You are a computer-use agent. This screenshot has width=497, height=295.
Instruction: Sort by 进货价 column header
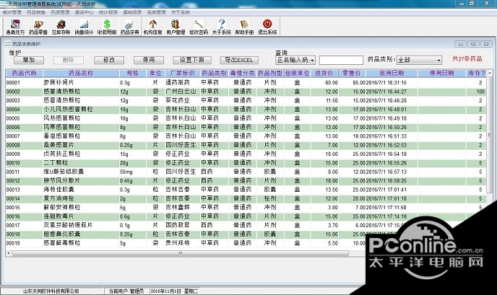(324, 73)
